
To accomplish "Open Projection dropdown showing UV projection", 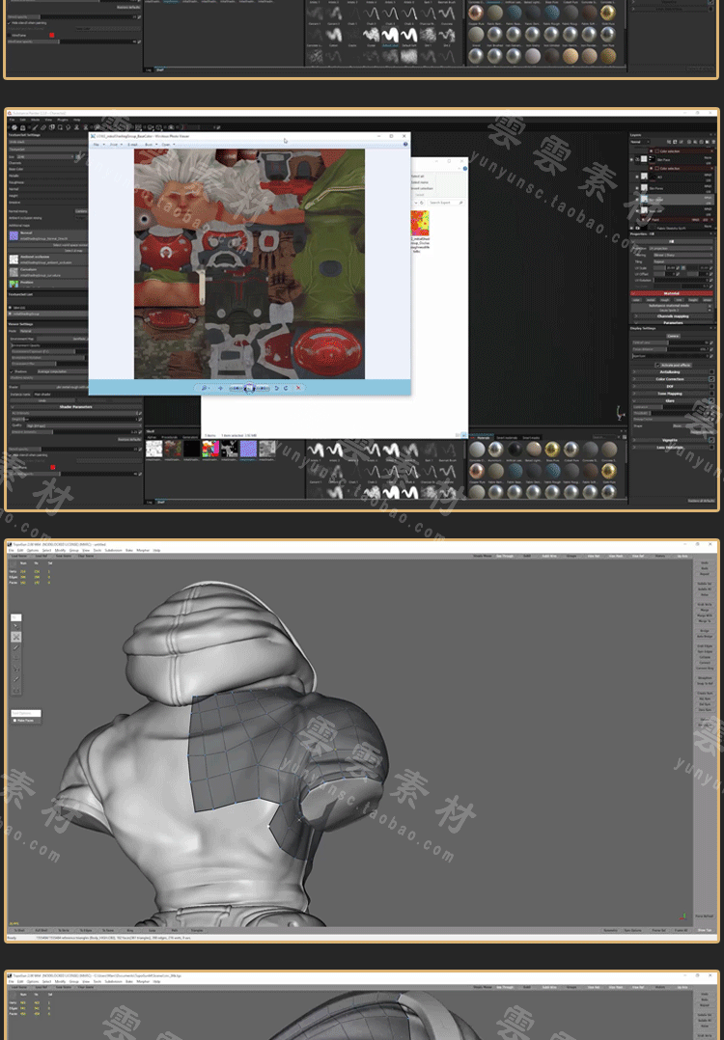I will (x=682, y=248).
